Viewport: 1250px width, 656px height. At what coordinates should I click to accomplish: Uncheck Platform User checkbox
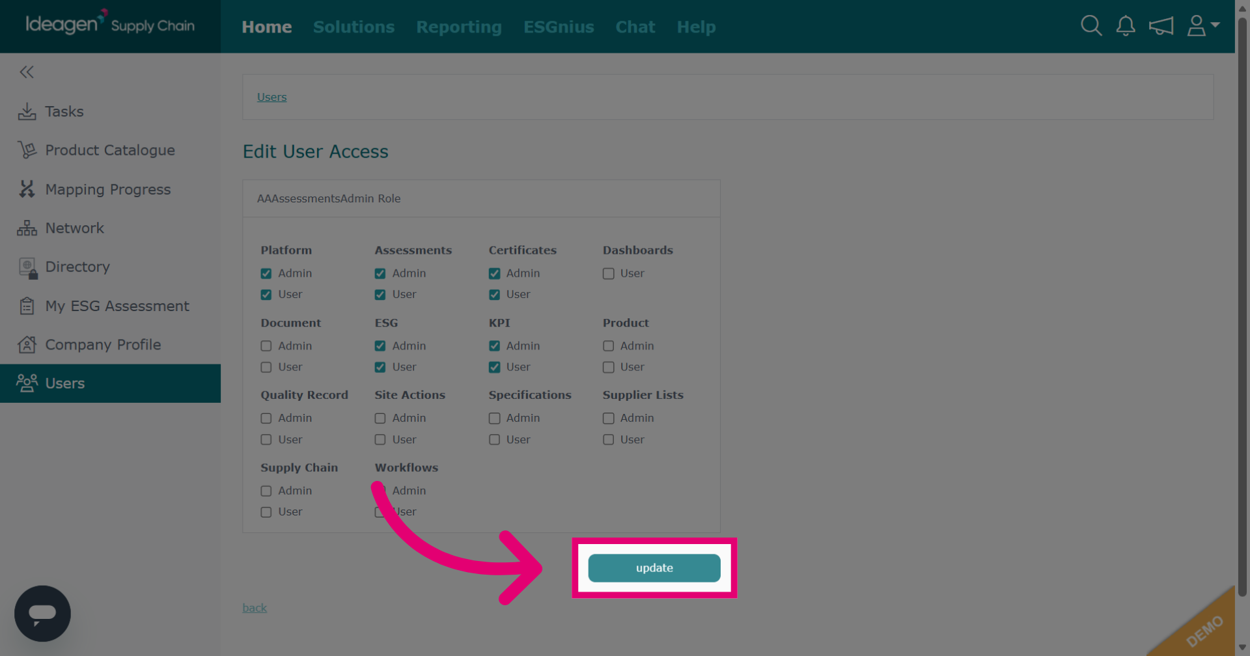(x=266, y=295)
